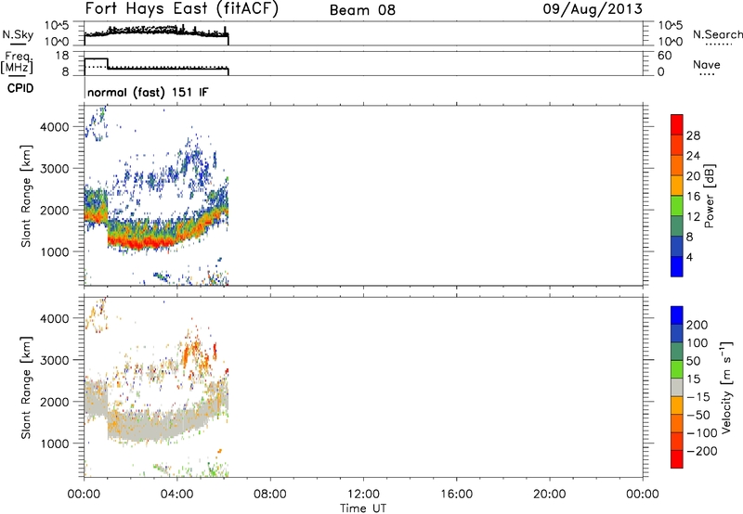The height and width of the screenshot is (514, 743).
Task: Click the red bottom of the velocity colorbar
Action: click(677, 459)
